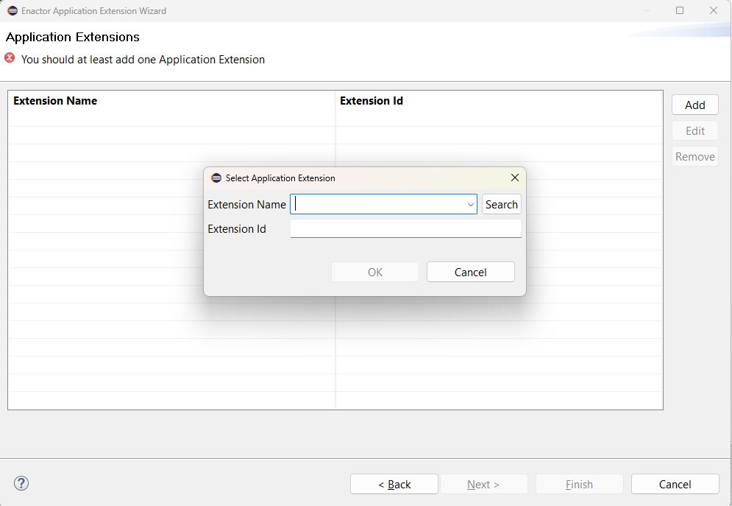732x506 pixels.
Task: Click the 'Extension Name' label in dialog
Action: (x=246, y=205)
